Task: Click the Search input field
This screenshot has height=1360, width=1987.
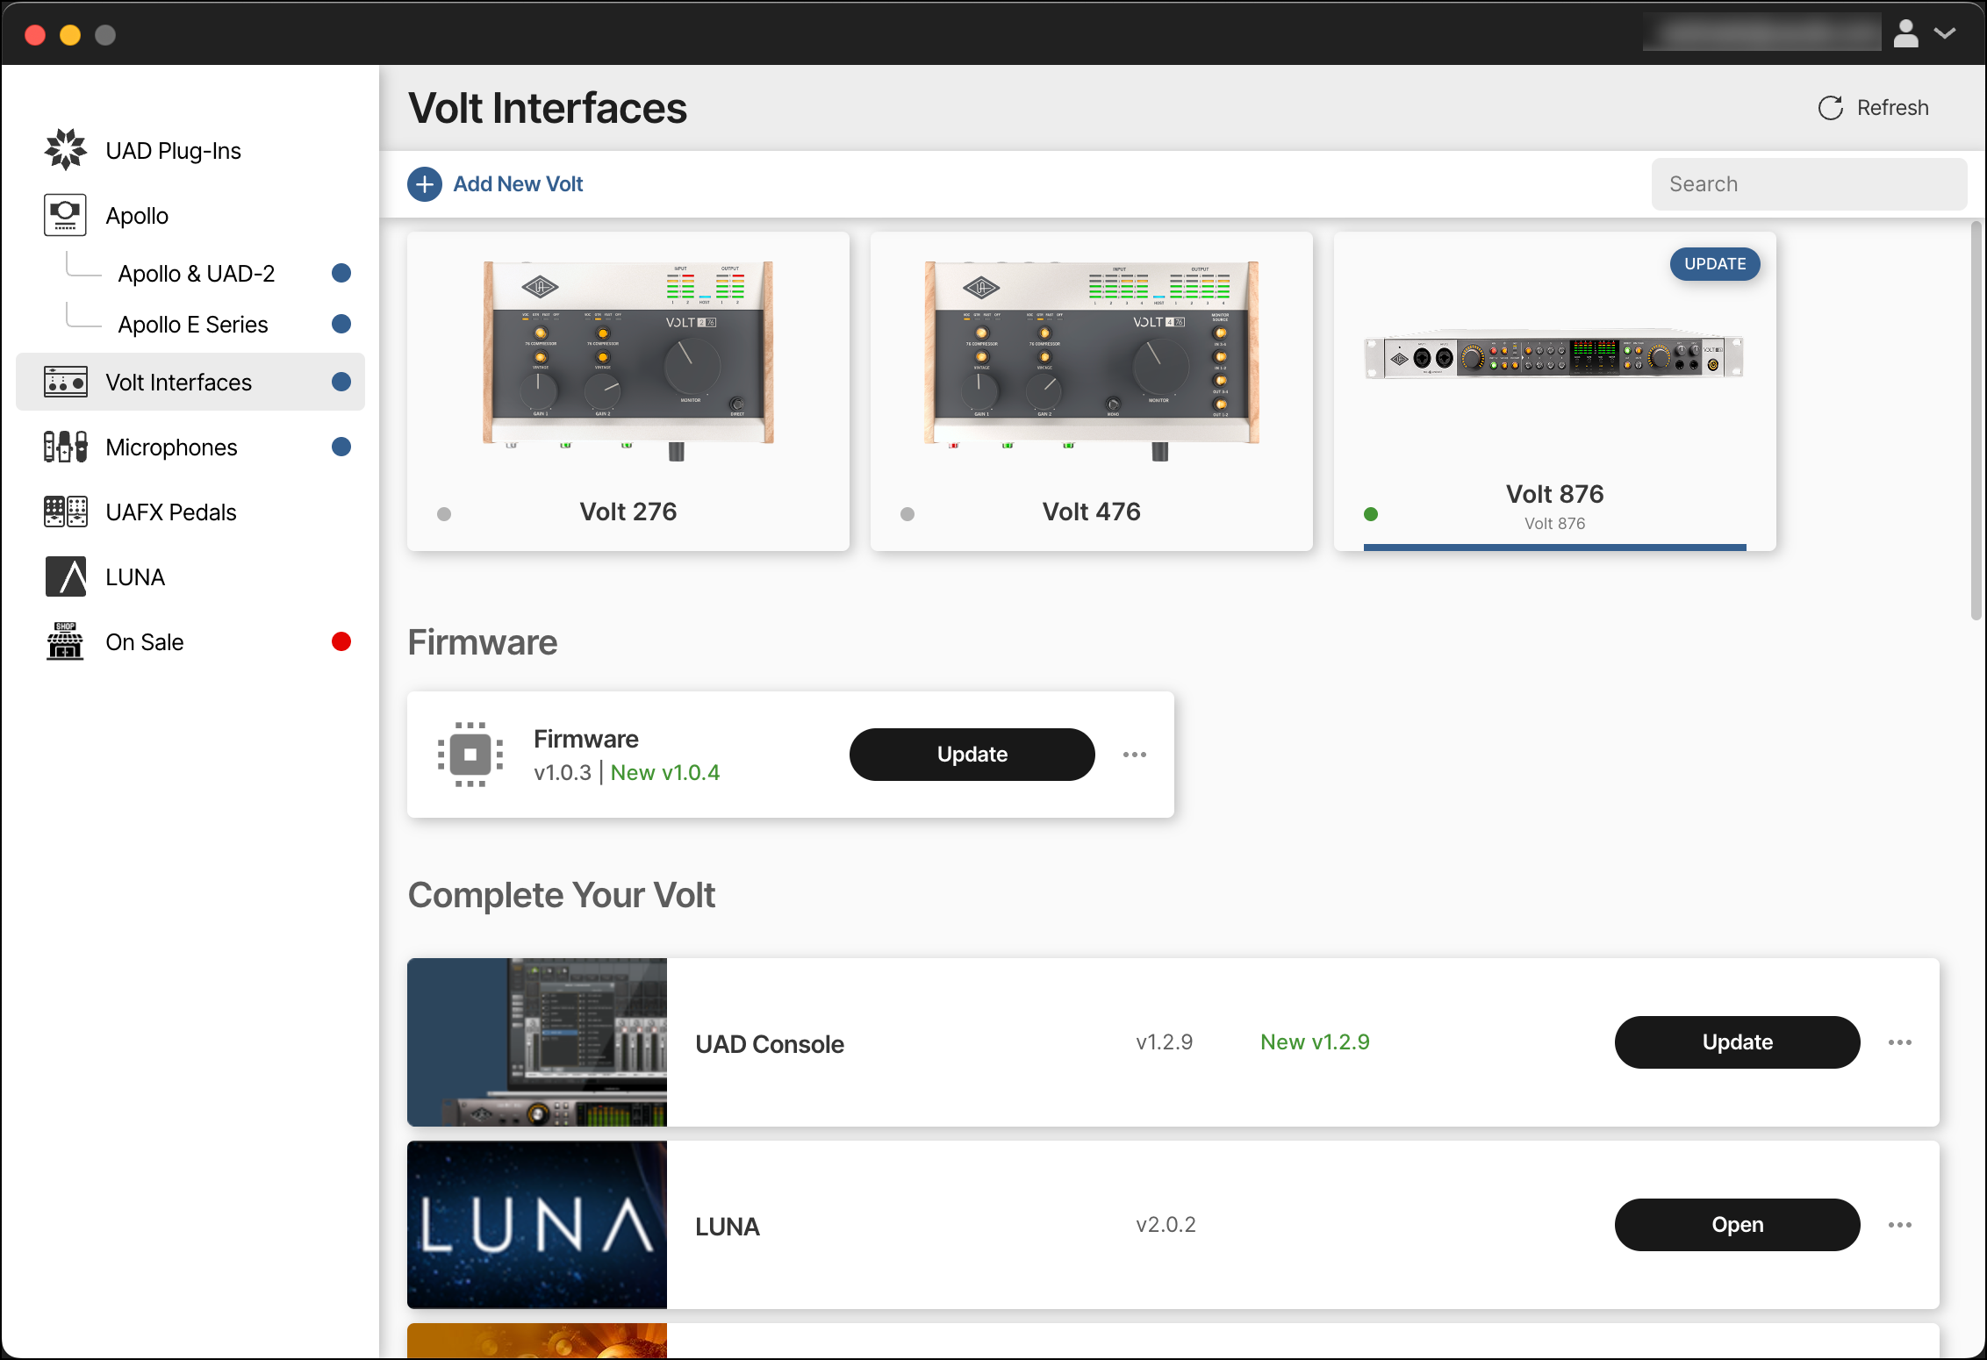Action: tap(1808, 184)
